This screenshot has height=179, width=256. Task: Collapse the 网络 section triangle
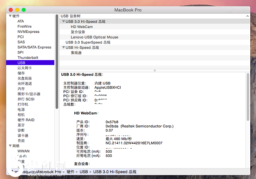coord(10,146)
